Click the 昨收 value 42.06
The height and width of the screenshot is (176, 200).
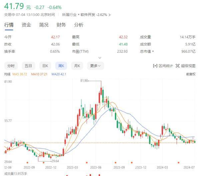pyautogui.click(x=55, y=44)
